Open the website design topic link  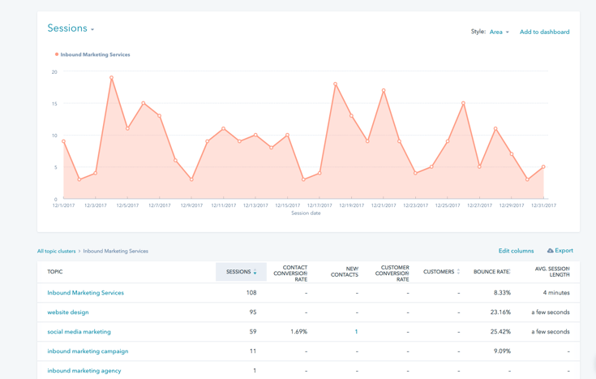click(x=68, y=312)
